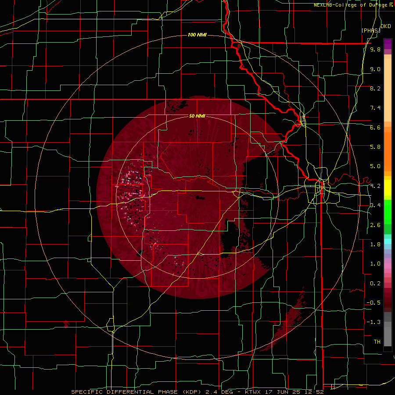The image size is (395, 395).
Task: Click the 6.6 value on the color scale
Action: coord(375,127)
